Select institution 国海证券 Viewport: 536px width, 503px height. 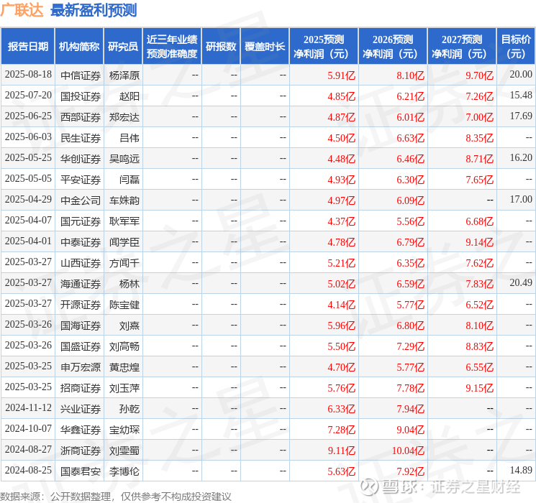81,326
